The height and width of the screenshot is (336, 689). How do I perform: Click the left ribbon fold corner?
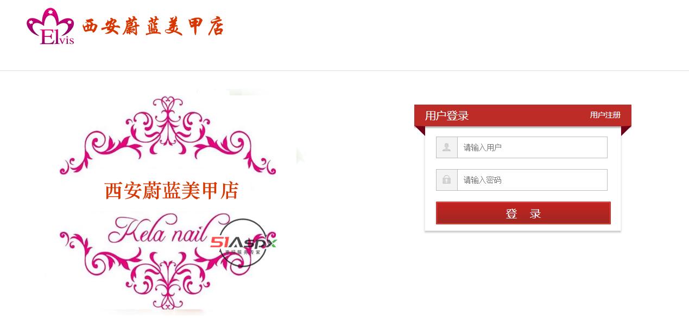coord(420,131)
